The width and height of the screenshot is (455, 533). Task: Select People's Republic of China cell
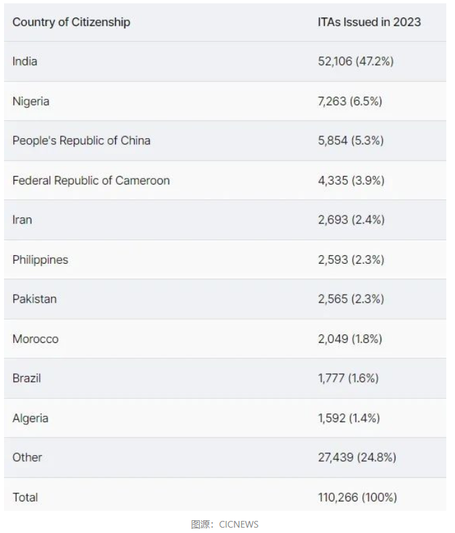[x=82, y=140]
